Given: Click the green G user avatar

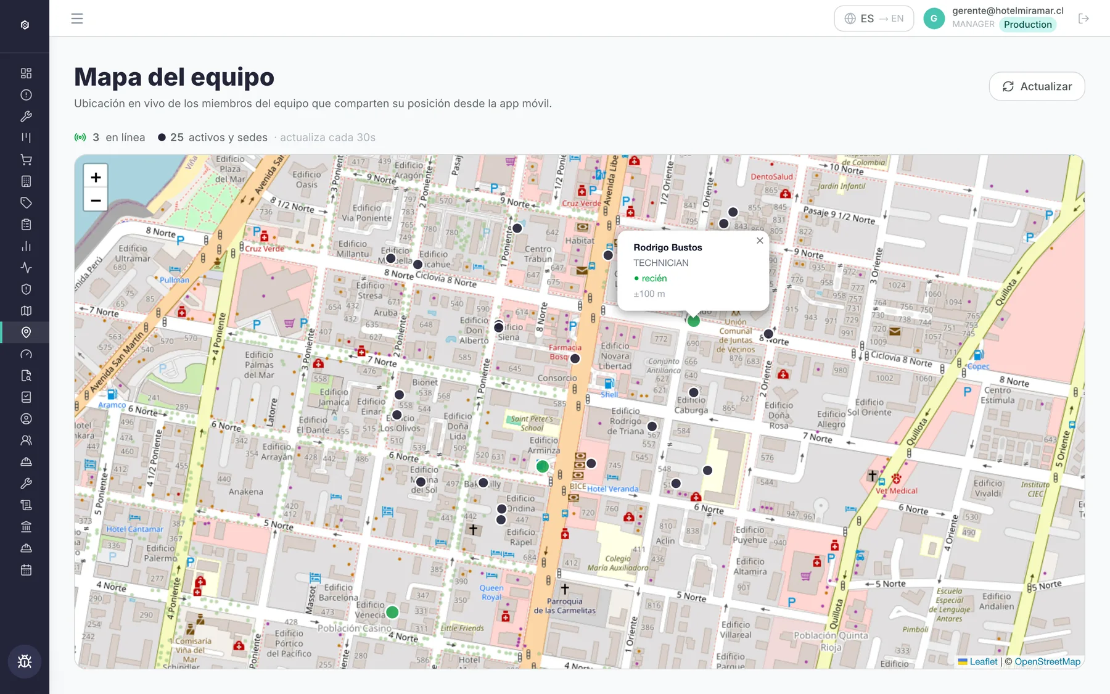Looking at the screenshot, I should click(x=934, y=19).
